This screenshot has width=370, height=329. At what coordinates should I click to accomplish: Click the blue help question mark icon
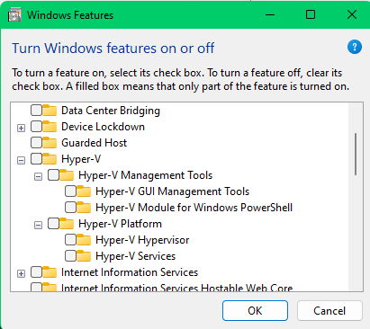tap(355, 47)
